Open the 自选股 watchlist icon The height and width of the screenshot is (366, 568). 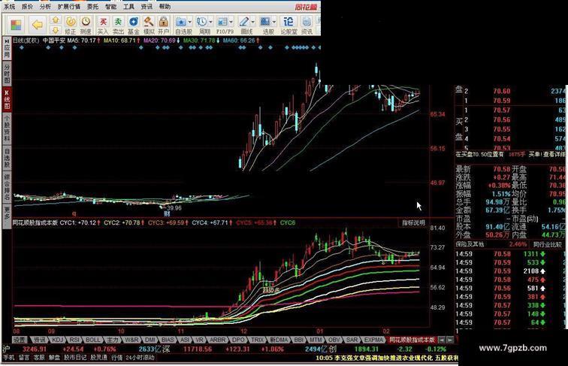click(181, 25)
